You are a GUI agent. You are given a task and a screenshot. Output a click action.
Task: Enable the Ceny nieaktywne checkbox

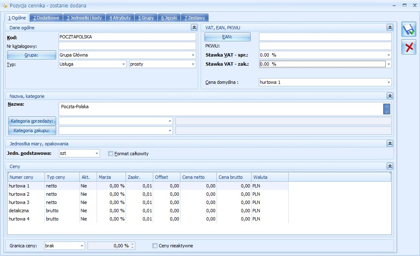click(x=154, y=246)
